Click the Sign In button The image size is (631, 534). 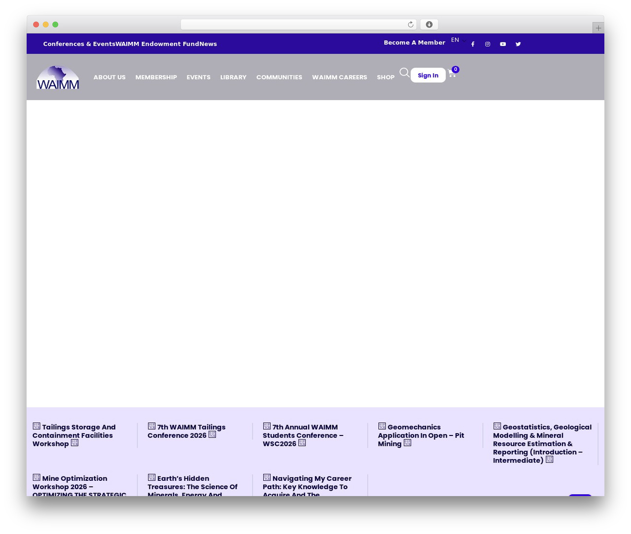coord(428,75)
